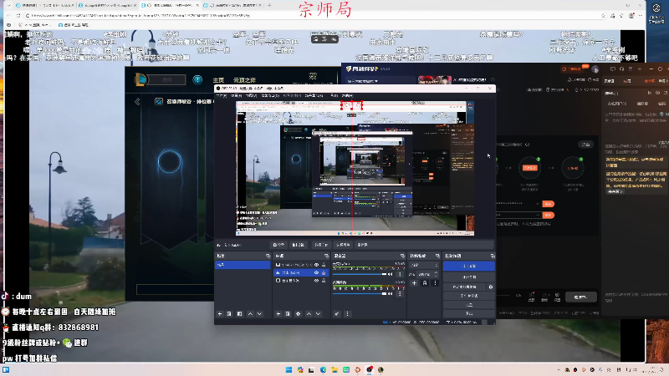Open source Properties in OBS source toolbar
Viewport: 669px width, 376px height.
[x=278, y=245]
